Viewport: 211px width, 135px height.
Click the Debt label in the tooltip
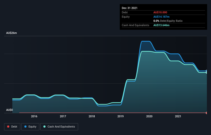click(x=125, y=12)
